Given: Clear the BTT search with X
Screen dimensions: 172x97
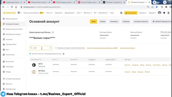Looking at the screenshot, I should (x=50, y=48).
